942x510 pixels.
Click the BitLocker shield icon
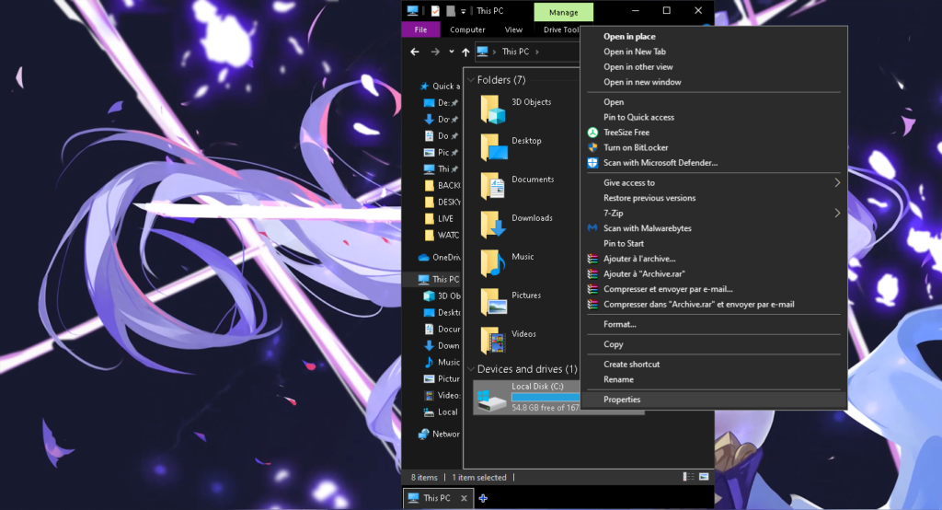pyautogui.click(x=592, y=147)
